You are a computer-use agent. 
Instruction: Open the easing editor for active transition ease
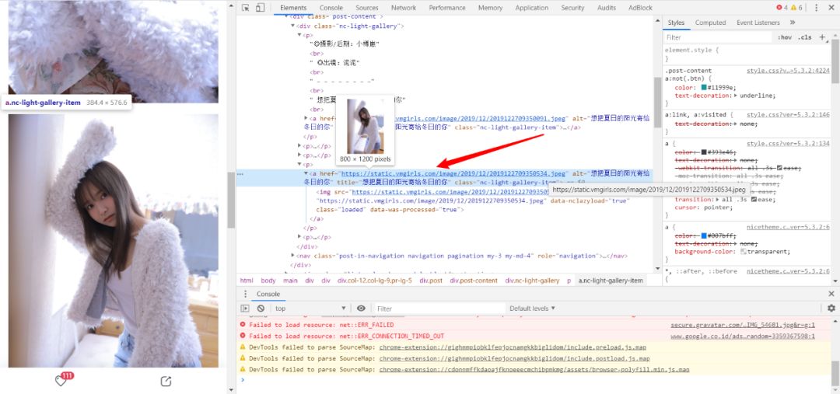pos(754,200)
